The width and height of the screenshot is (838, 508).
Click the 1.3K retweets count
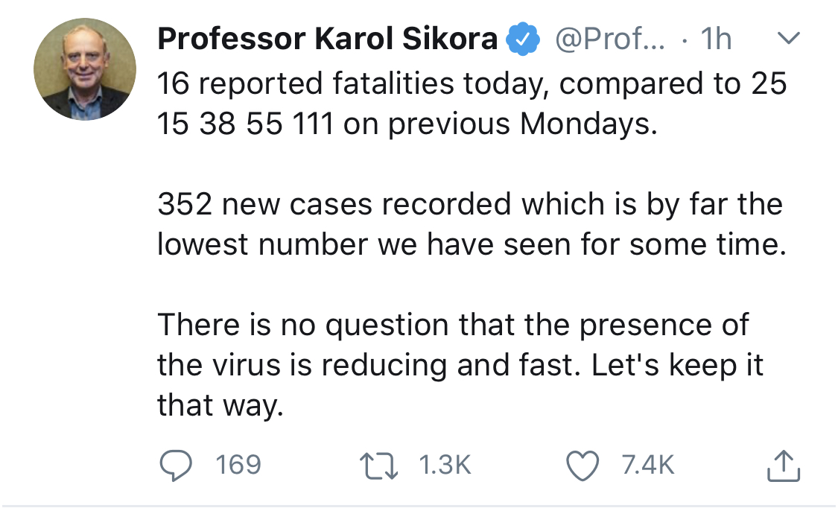click(x=445, y=466)
